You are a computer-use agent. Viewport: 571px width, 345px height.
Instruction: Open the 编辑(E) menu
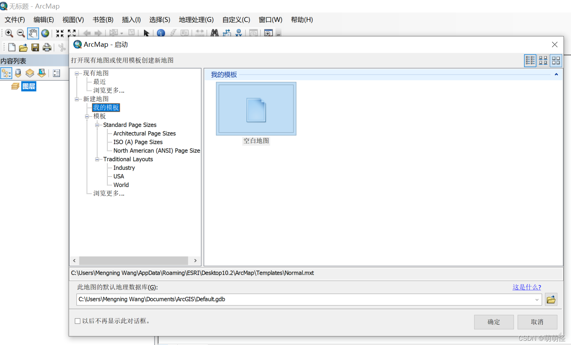coord(44,20)
